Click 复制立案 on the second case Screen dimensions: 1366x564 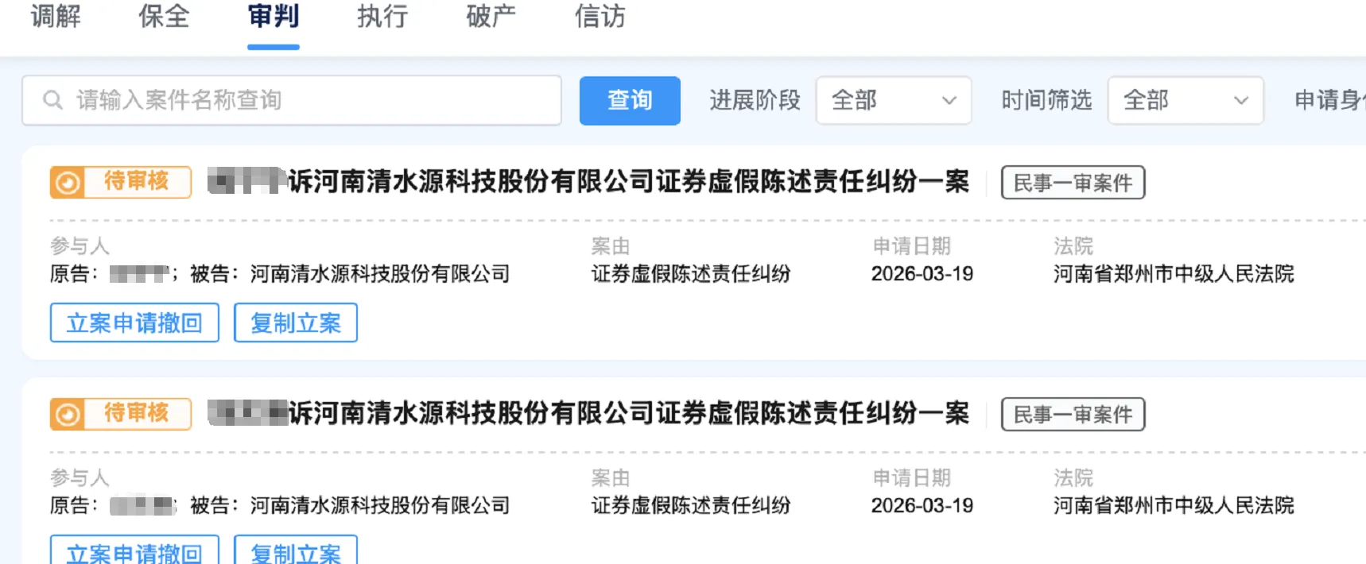[x=296, y=551]
